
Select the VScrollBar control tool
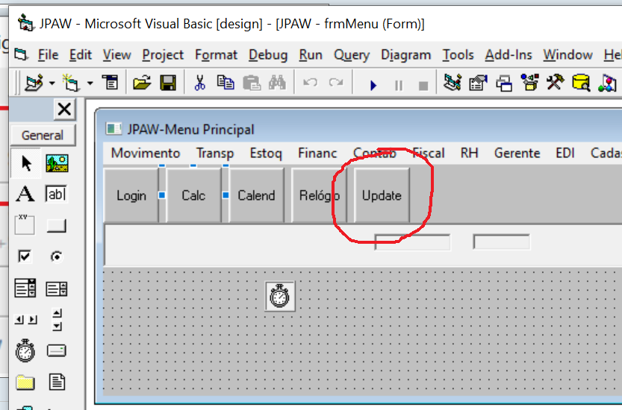coord(57,319)
